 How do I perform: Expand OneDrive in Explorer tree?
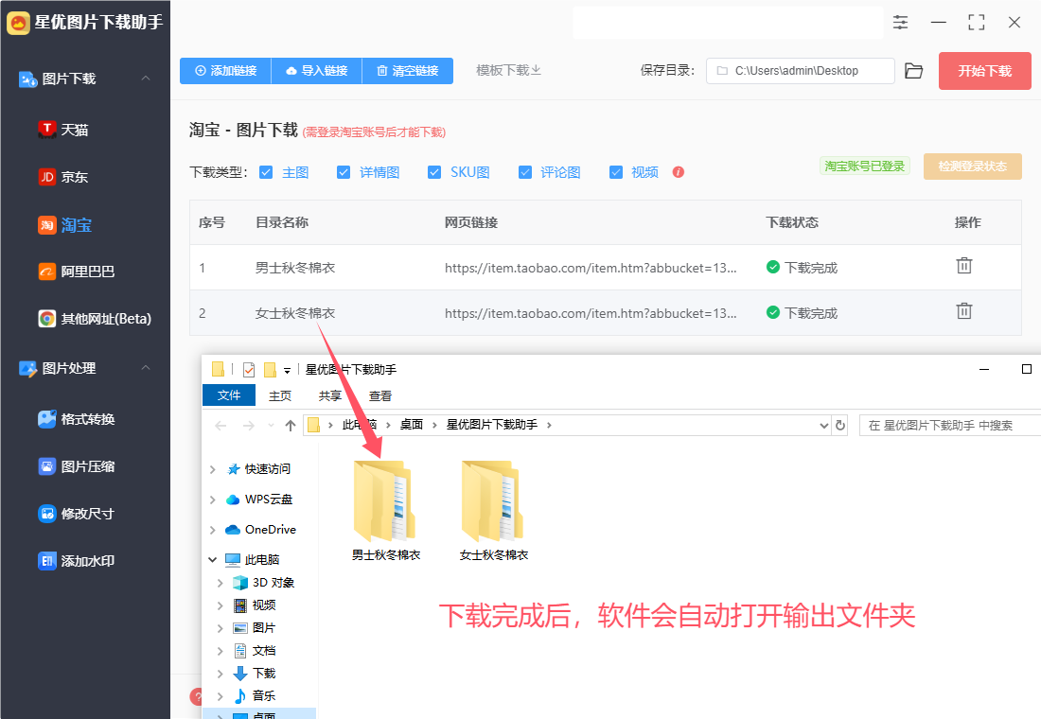tap(212, 530)
